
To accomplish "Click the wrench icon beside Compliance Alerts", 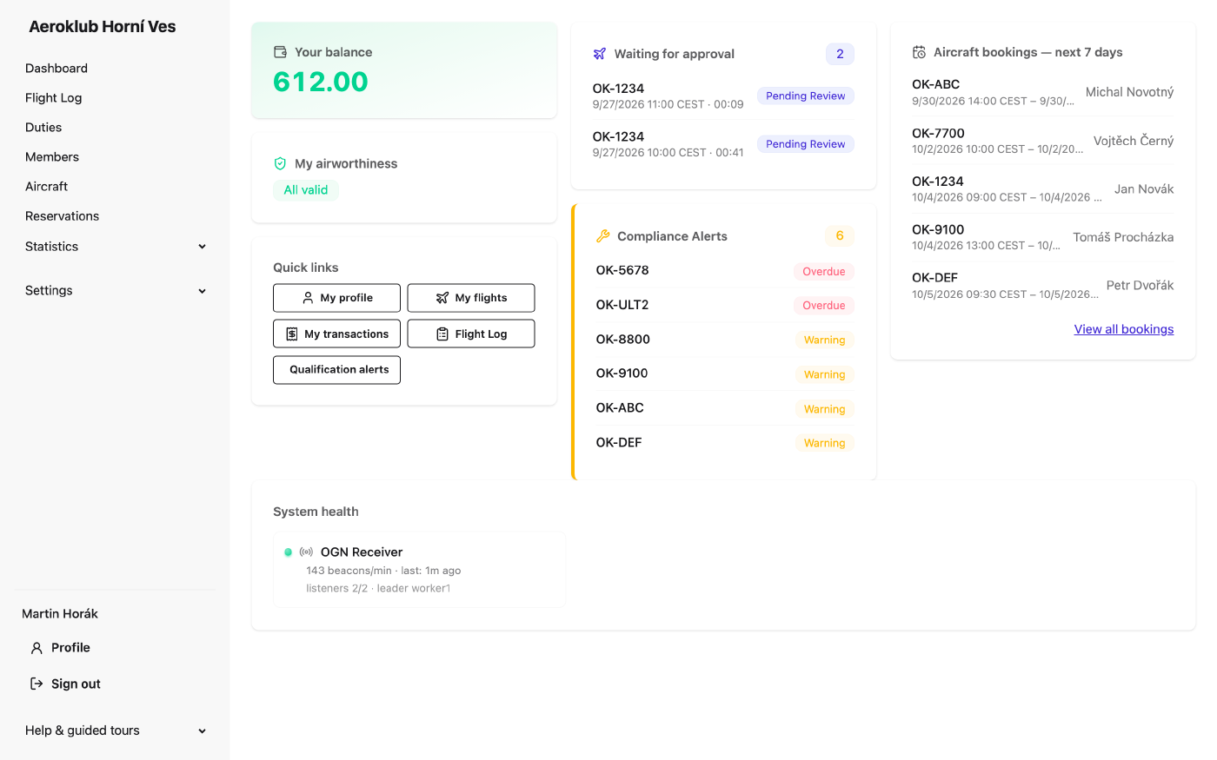I will click(603, 236).
